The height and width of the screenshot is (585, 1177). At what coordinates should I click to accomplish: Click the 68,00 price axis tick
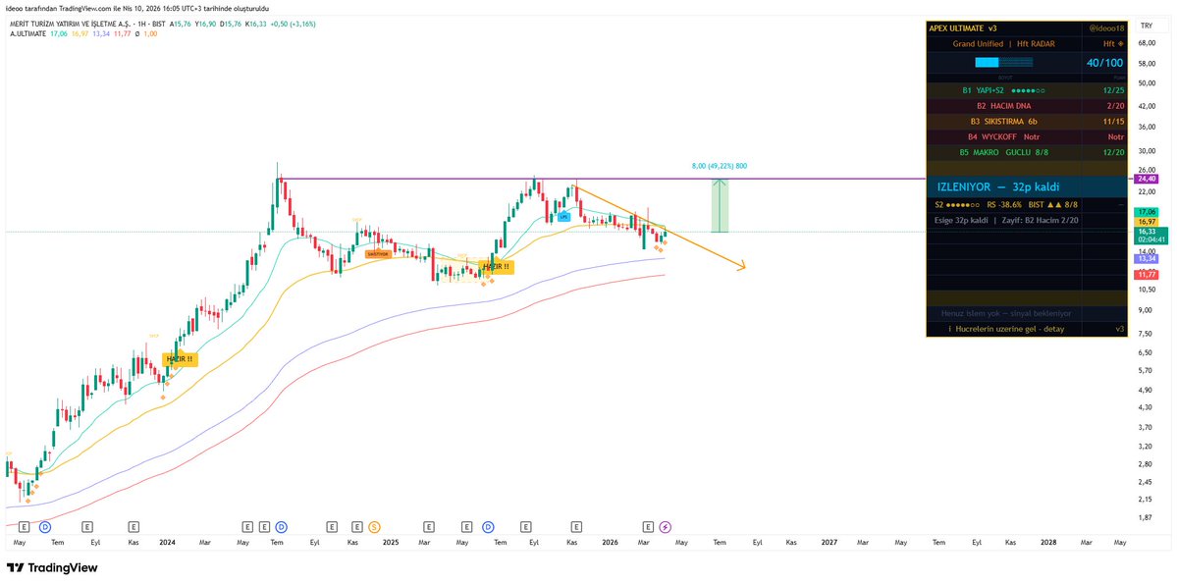(x=1147, y=43)
